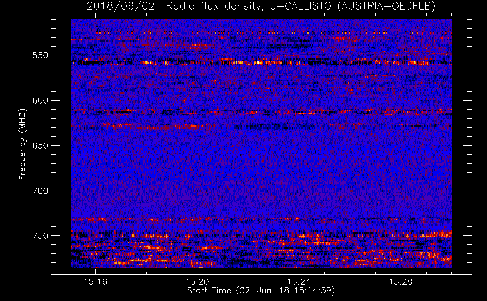
Task: Click the 15:28 time tick label
Action: click(401, 282)
